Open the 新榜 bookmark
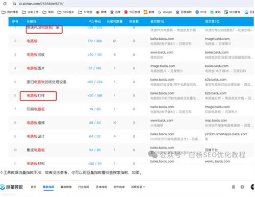 [x=149, y=12]
